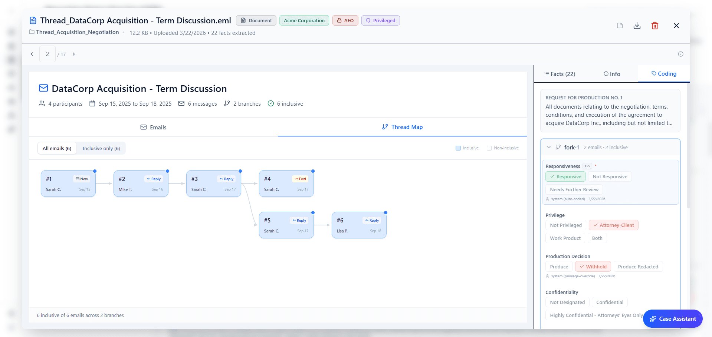Viewport: 712px width, 337px height.
Task: Switch to the Info panel tab
Action: pos(611,74)
